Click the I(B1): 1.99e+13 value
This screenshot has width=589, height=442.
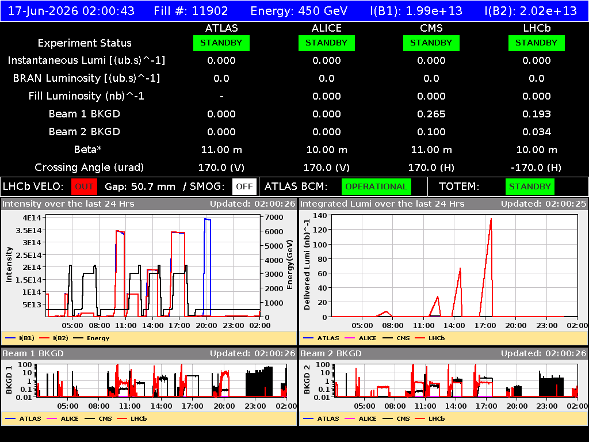coord(416,11)
